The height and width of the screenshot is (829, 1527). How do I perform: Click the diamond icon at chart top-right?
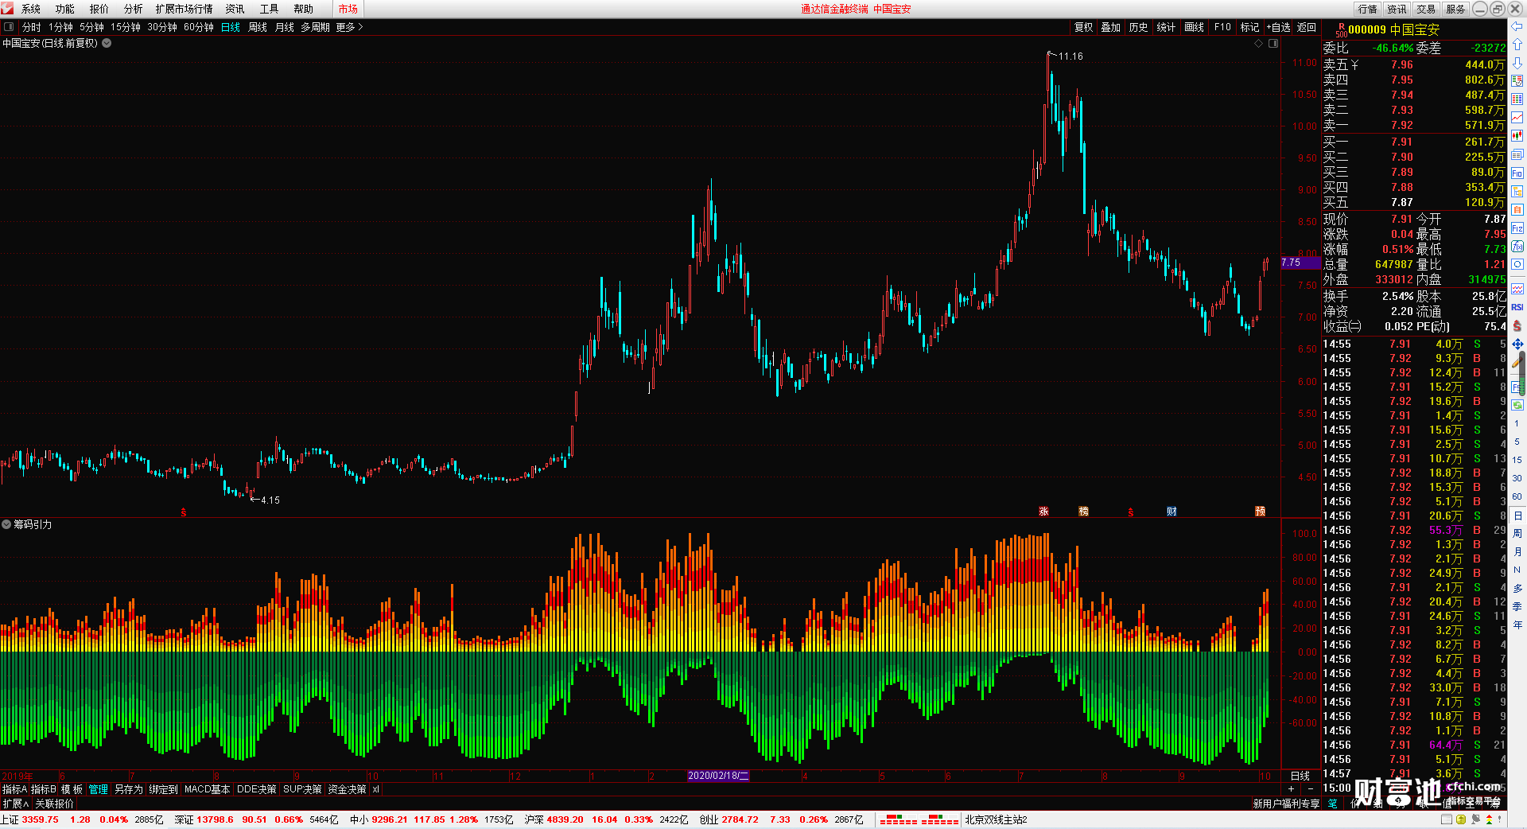(x=1258, y=43)
